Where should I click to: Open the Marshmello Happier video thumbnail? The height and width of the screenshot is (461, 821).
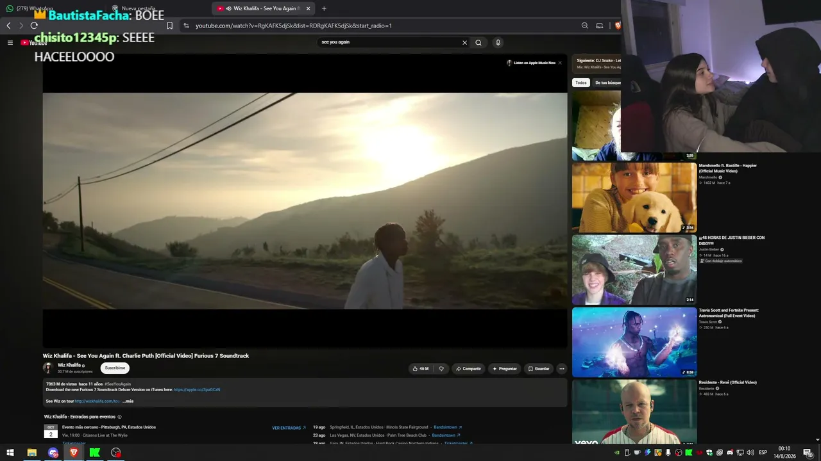coord(634,197)
